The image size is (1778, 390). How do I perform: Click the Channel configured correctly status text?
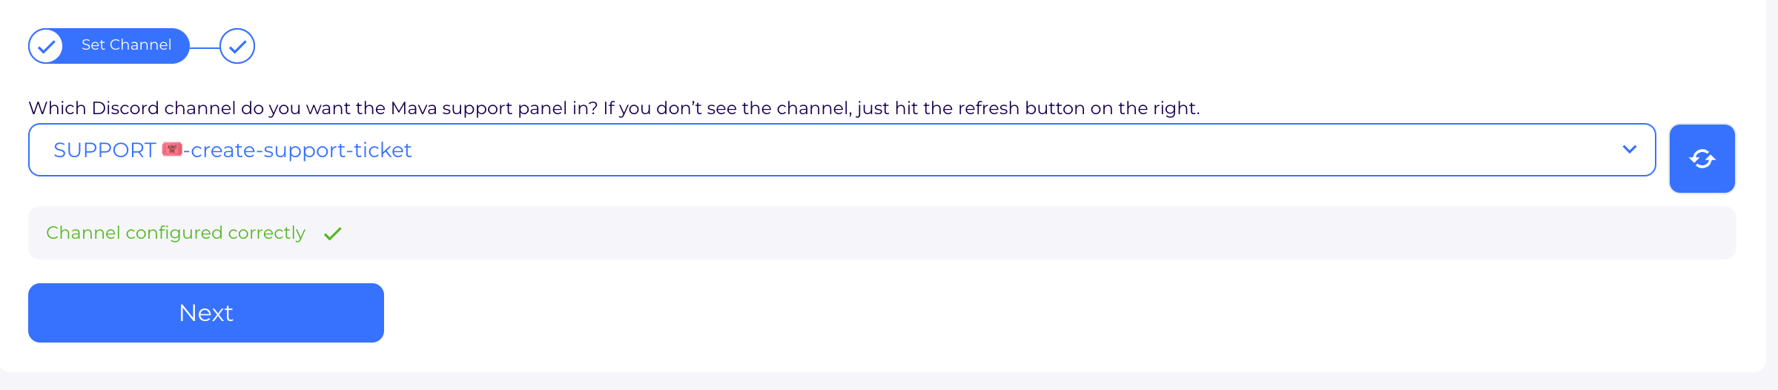pos(176,233)
